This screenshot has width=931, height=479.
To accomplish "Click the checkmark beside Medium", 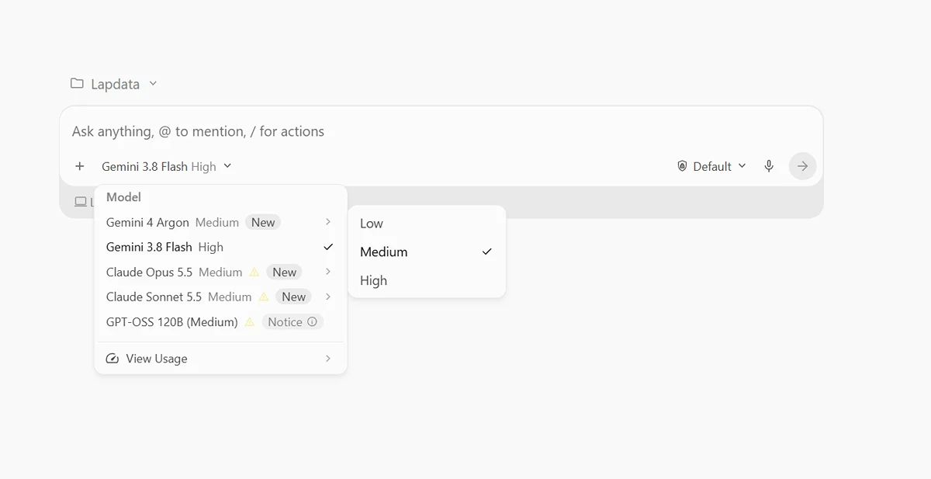I will [487, 252].
